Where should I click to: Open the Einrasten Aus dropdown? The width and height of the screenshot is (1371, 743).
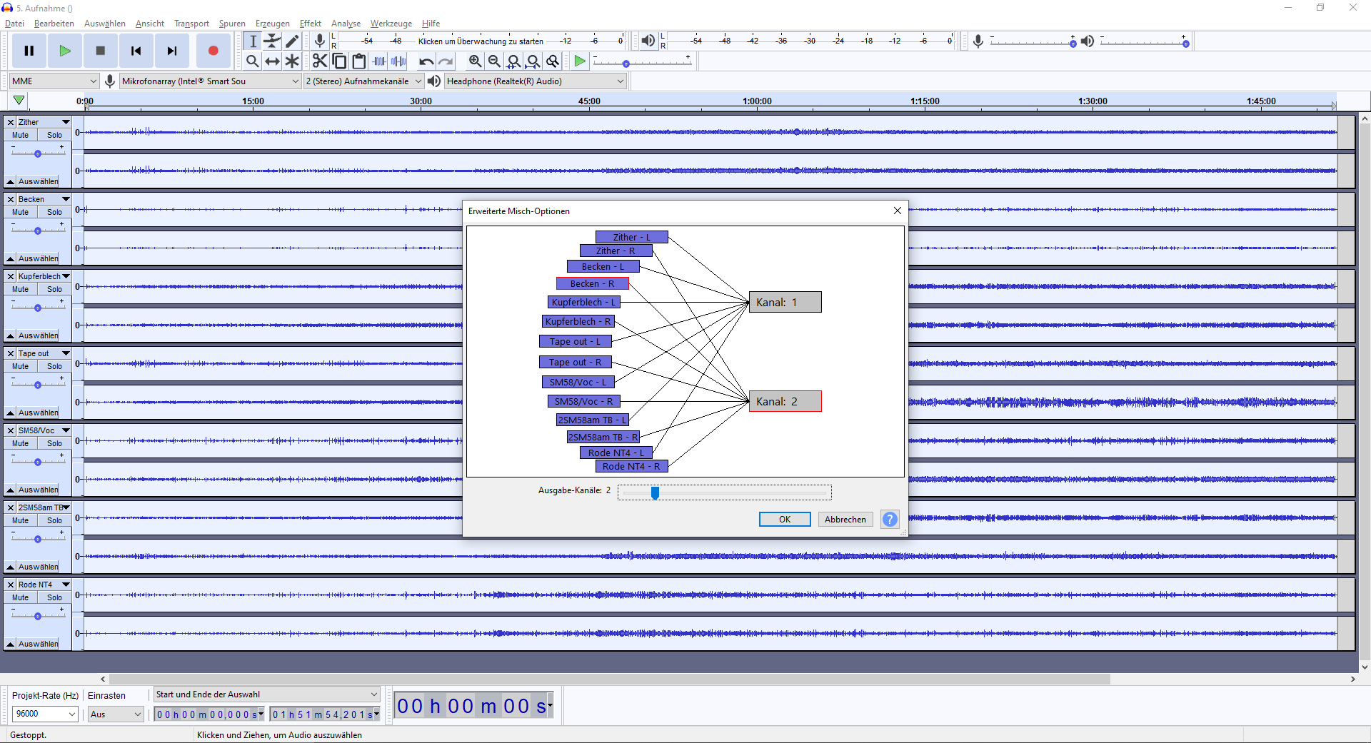116,714
